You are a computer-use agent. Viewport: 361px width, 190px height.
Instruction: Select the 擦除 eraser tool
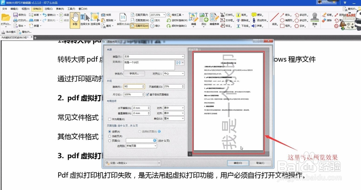tap(324, 21)
